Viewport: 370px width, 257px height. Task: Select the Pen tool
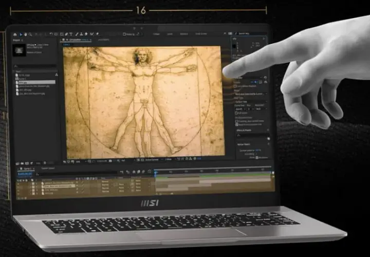coord(66,34)
